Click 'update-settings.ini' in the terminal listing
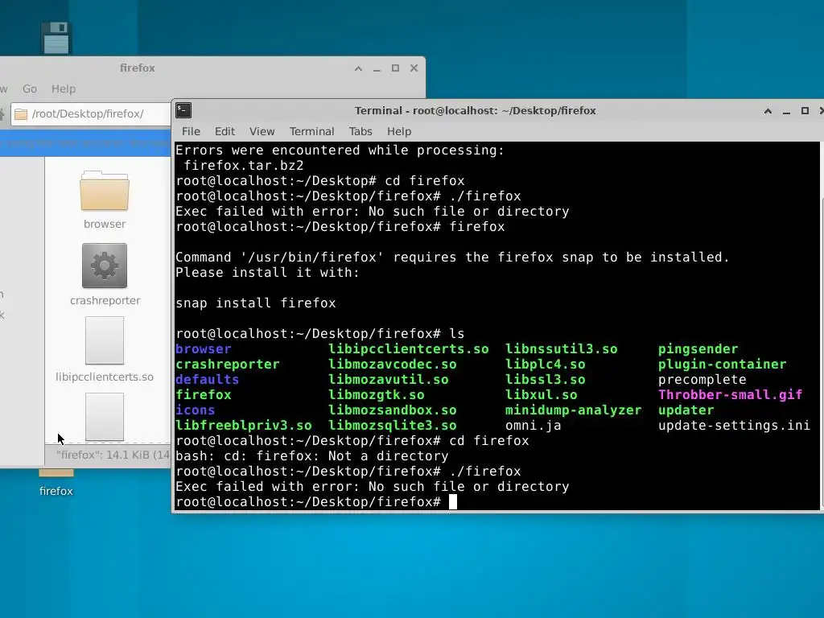The width and height of the screenshot is (824, 618). [x=734, y=425]
